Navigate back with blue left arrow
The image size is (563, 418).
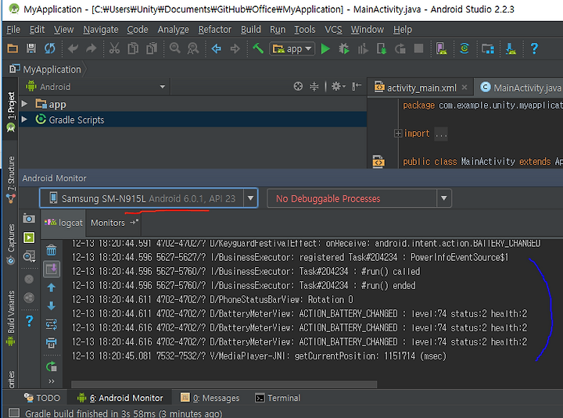coord(216,48)
